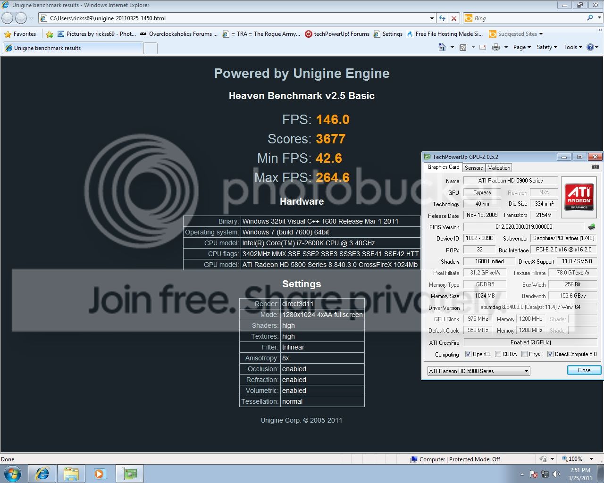Screen dimensions: 604x483
Task: Click the Bing search magnifier icon
Action: 590,18
